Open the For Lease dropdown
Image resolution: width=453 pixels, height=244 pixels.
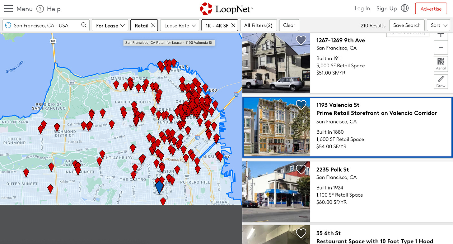tap(110, 26)
